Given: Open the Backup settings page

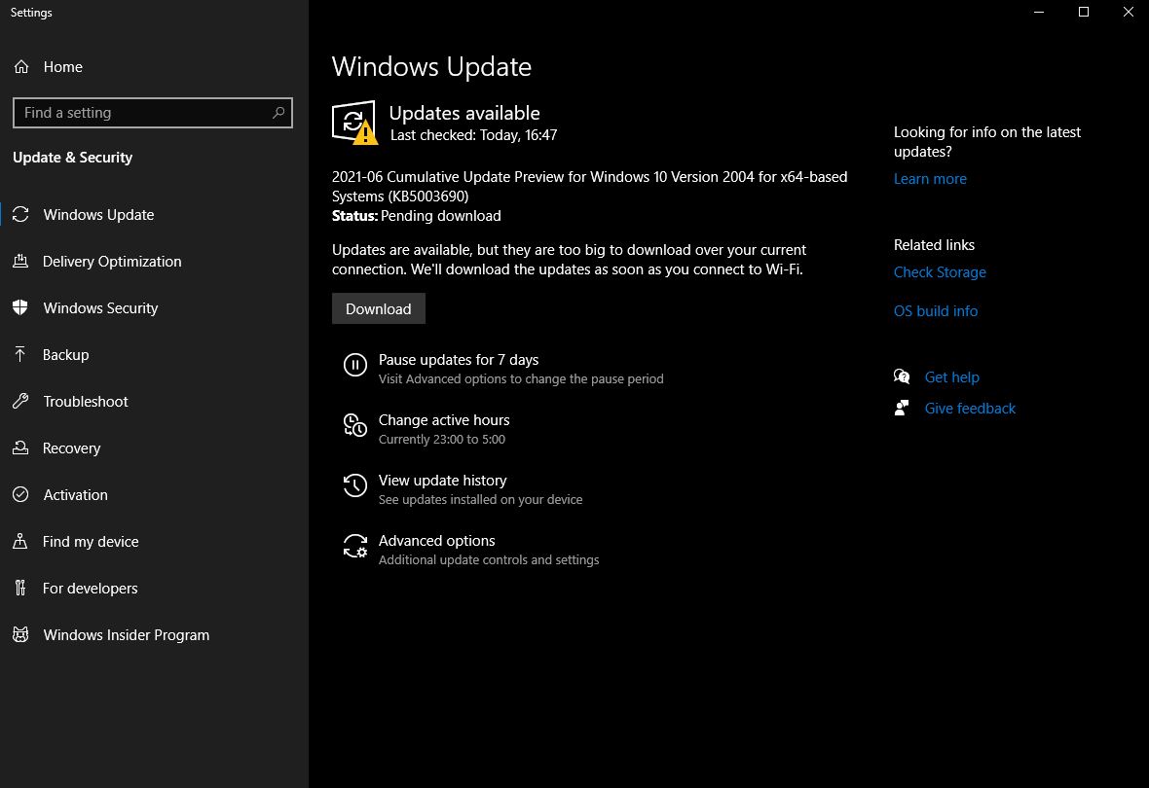Looking at the screenshot, I should pos(65,354).
